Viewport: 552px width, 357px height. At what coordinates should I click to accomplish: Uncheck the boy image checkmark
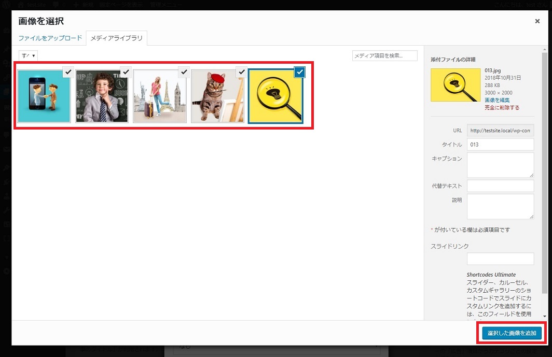tap(126, 72)
